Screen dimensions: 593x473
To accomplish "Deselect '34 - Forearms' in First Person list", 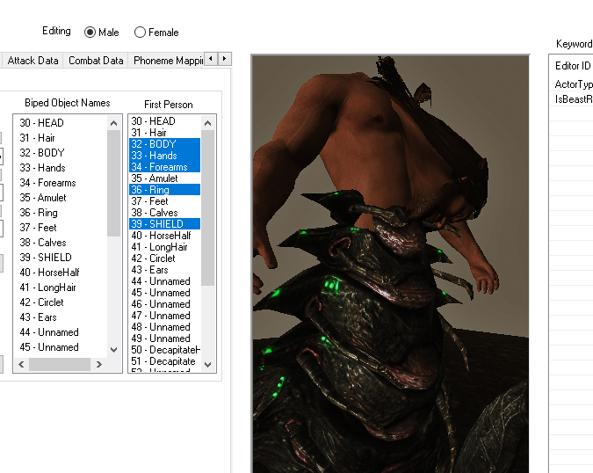I will pos(165,166).
